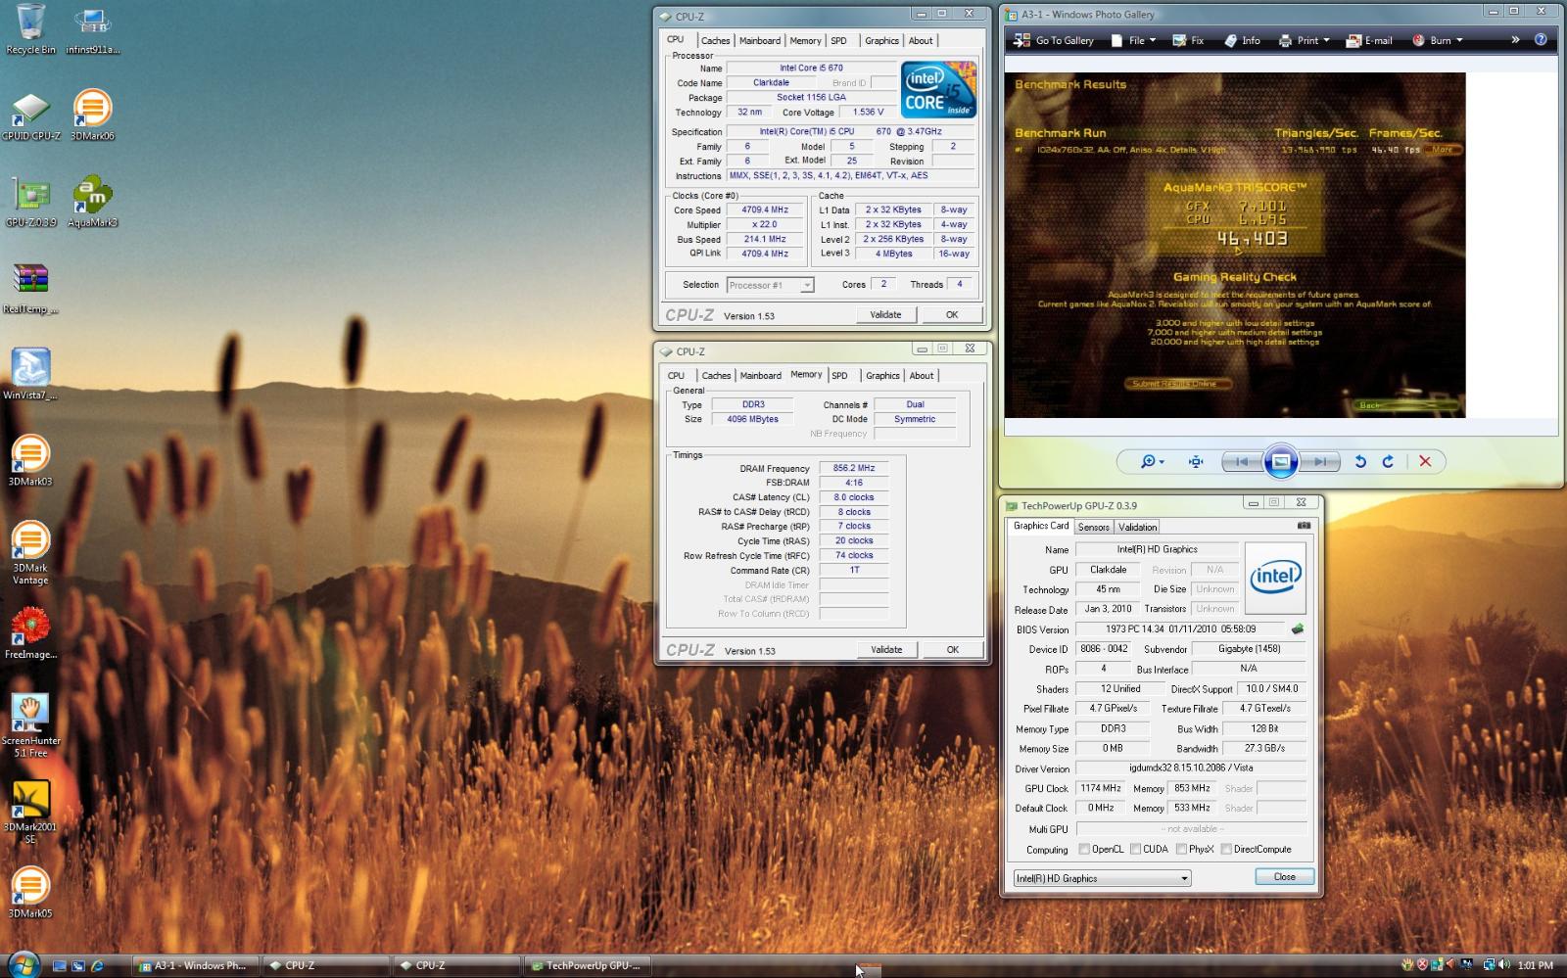
Task: Open SPD tab in bottom CPU-Z window
Action: 840,376
